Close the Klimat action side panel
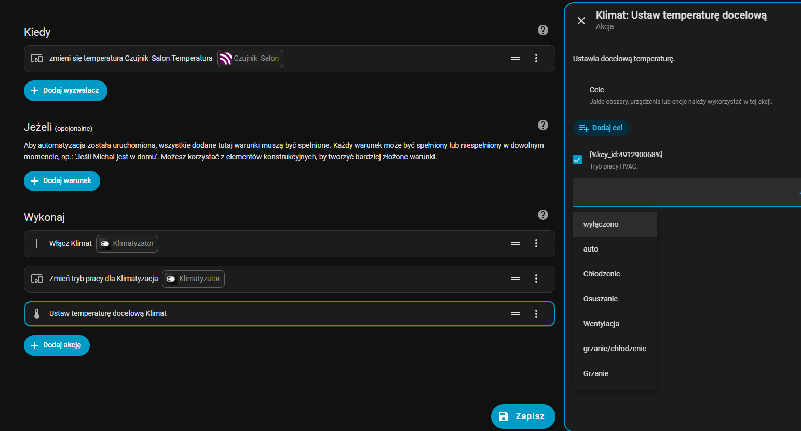The height and width of the screenshot is (431, 801). coord(581,21)
